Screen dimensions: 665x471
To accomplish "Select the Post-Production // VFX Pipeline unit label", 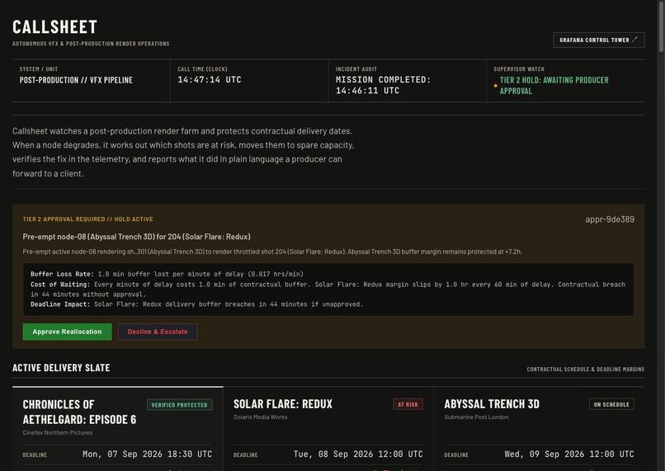I will [76, 80].
